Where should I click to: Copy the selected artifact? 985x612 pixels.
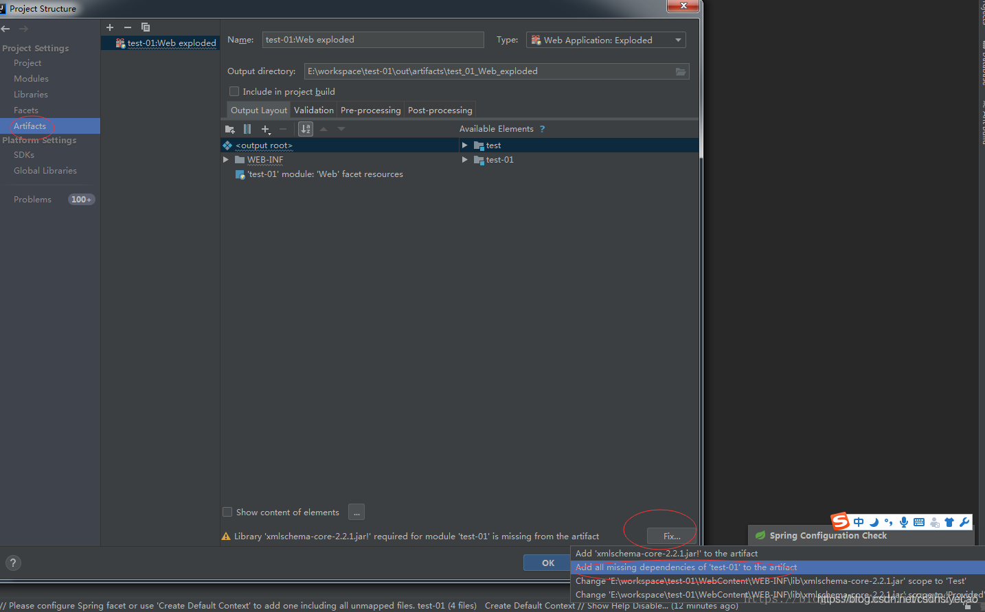[x=146, y=27]
